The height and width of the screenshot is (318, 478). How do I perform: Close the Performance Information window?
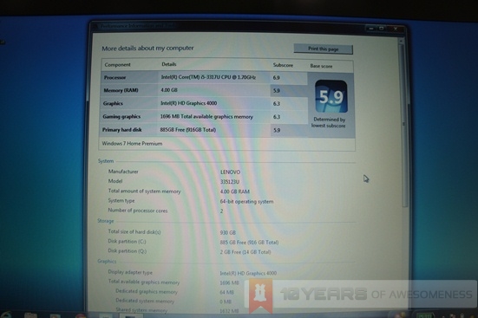[x=396, y=29]
